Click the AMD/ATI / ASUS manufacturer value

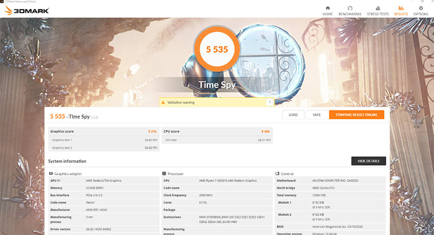(x=97, y=210)
